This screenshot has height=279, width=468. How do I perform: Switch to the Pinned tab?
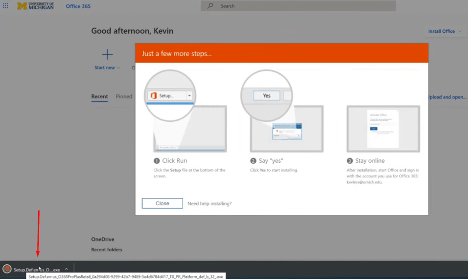[124, 96]
